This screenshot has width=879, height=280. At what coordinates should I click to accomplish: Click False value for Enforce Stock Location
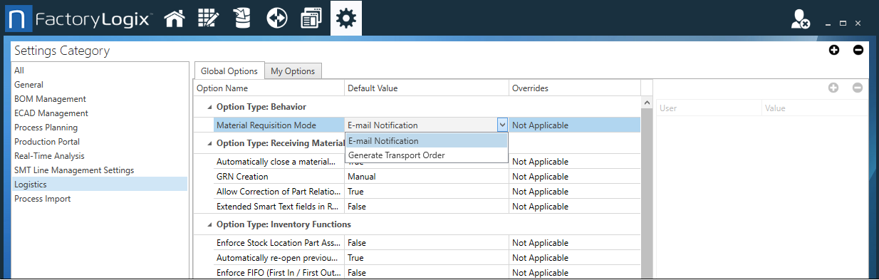pos(357,243)
